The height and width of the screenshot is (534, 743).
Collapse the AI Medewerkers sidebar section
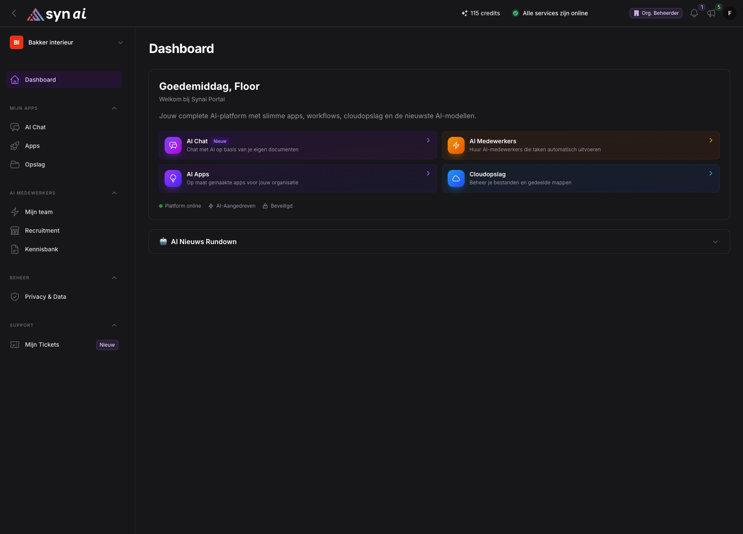click(x=114, y=193)
